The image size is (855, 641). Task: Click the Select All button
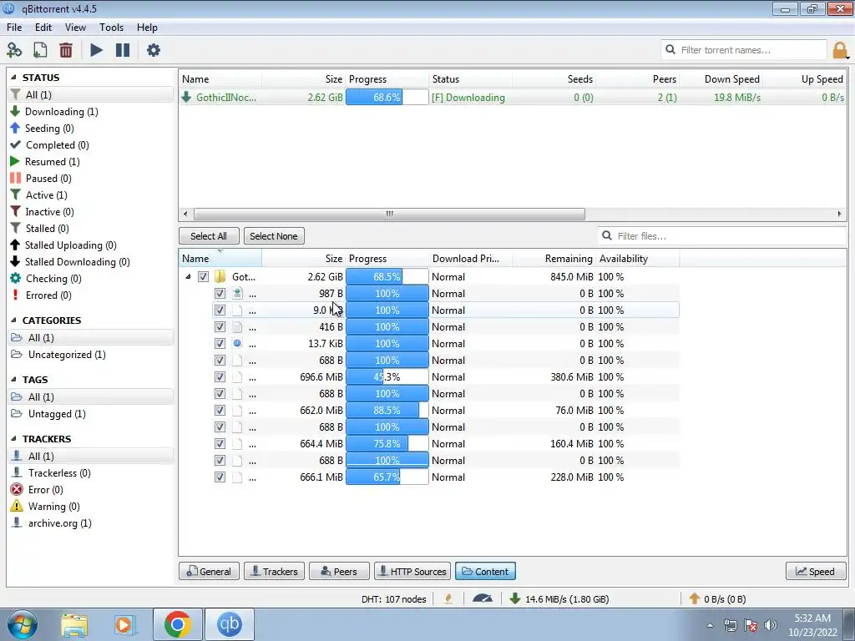point(209,236)
